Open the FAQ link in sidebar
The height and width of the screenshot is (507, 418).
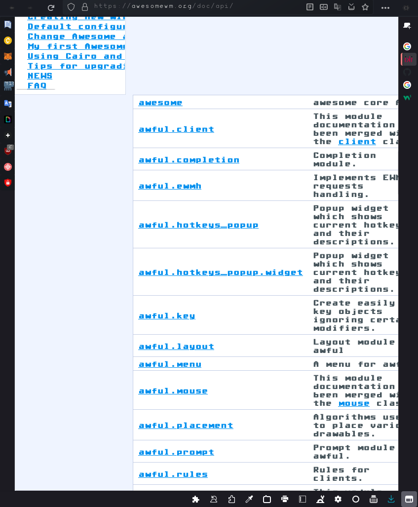[x=37, y=85]
